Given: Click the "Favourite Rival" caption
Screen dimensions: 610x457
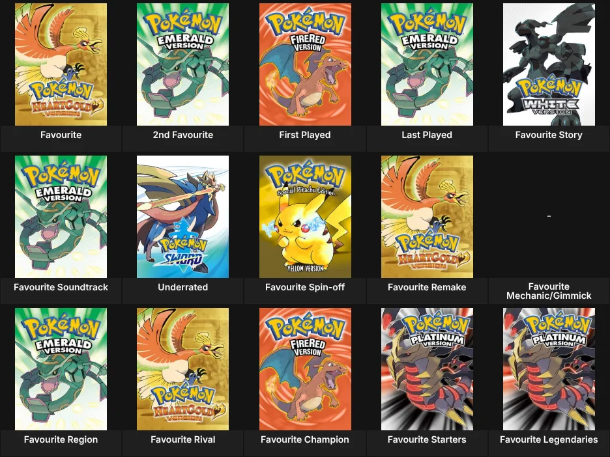Looking at the screenshot, I should coord(183,439).
